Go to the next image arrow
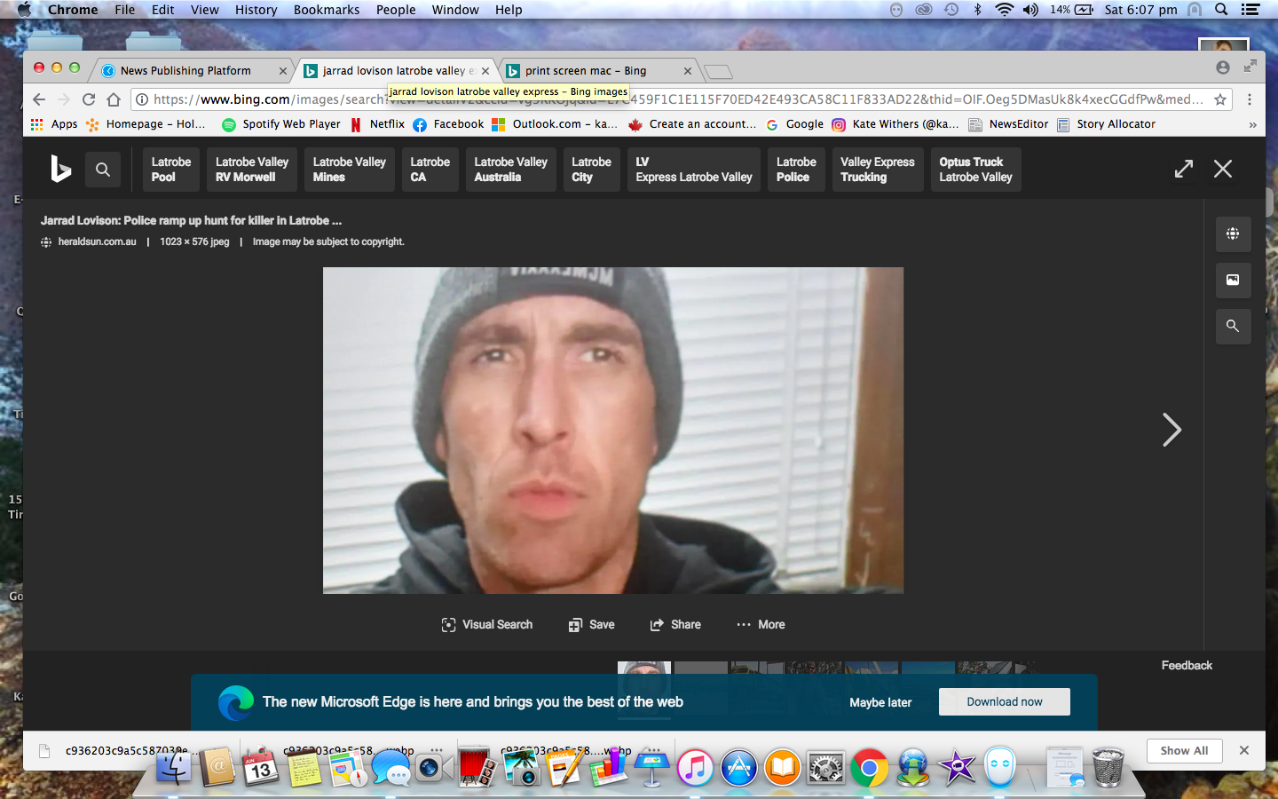The height and width of the screenshot is (799, 1278). (1171, 430)
